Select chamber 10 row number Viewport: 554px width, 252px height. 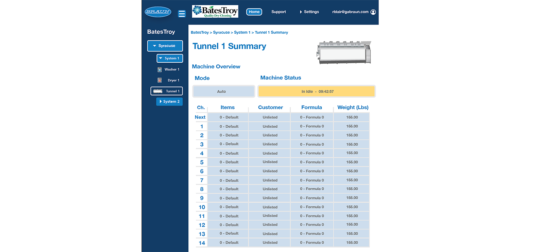(x=202, y=207)
